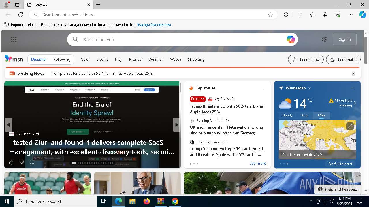This screenshot has height=207, width=369.
Task: Open Task View in the taskbar
Action: (104, 201)
